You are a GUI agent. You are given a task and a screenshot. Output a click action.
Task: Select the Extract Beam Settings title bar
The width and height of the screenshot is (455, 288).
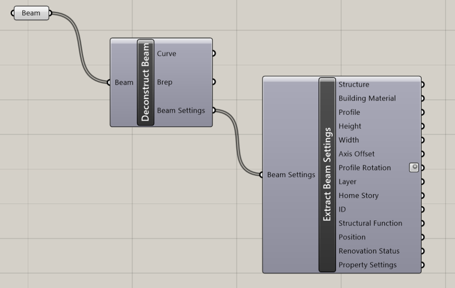click(327, 174)
